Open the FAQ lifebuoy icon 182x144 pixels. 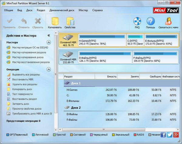137,21
